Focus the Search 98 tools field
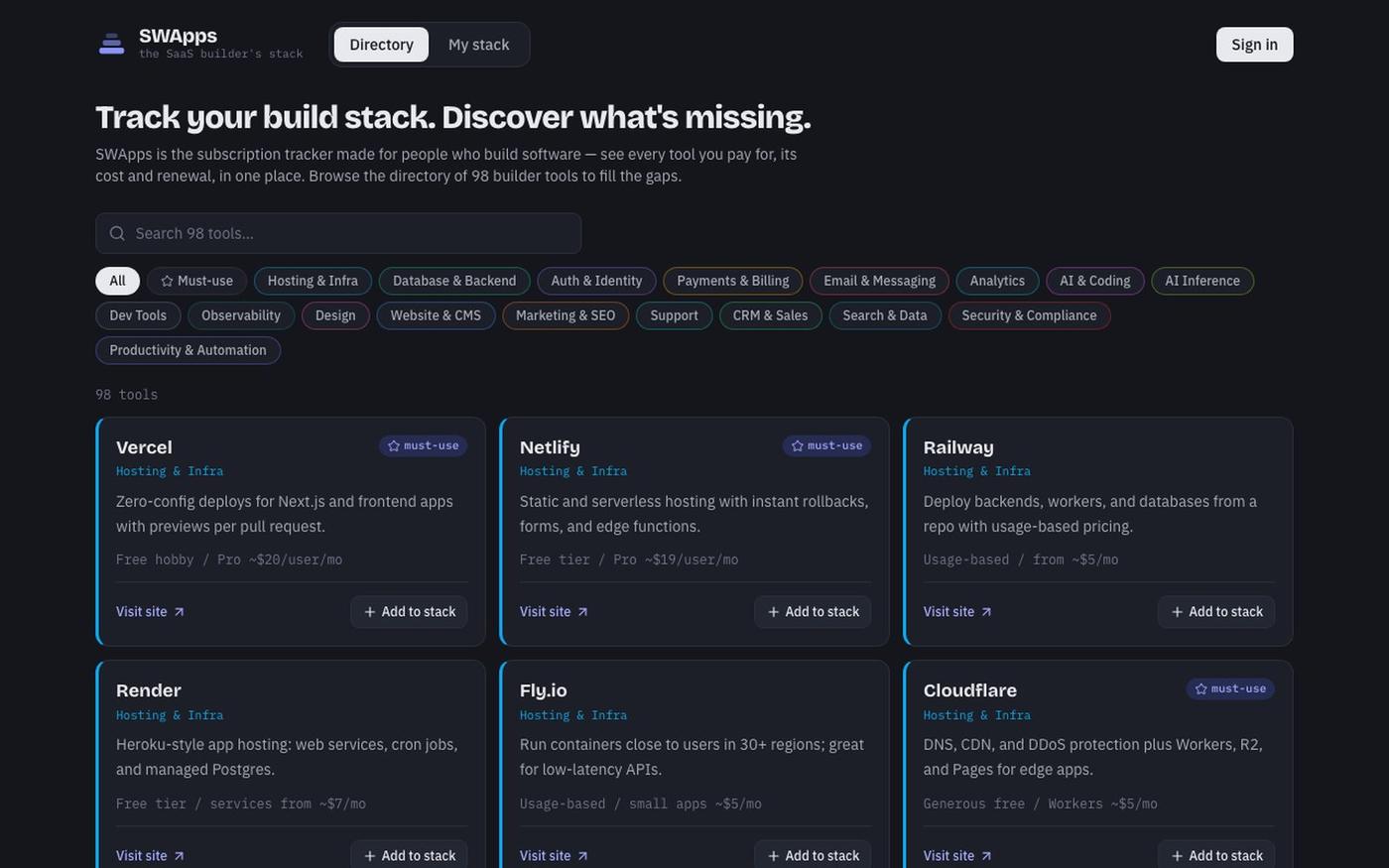The image size is (1389, 868). coord(338,233)
